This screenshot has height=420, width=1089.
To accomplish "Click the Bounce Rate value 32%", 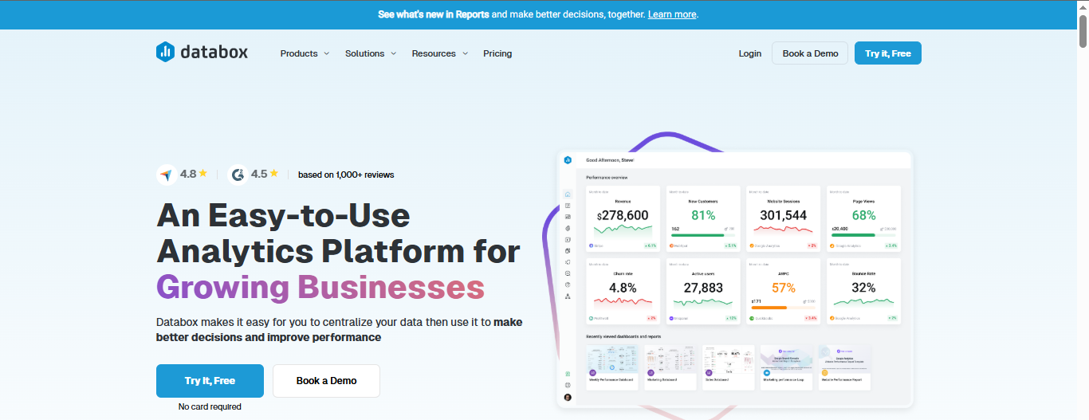I will click(x=863, y=288).
